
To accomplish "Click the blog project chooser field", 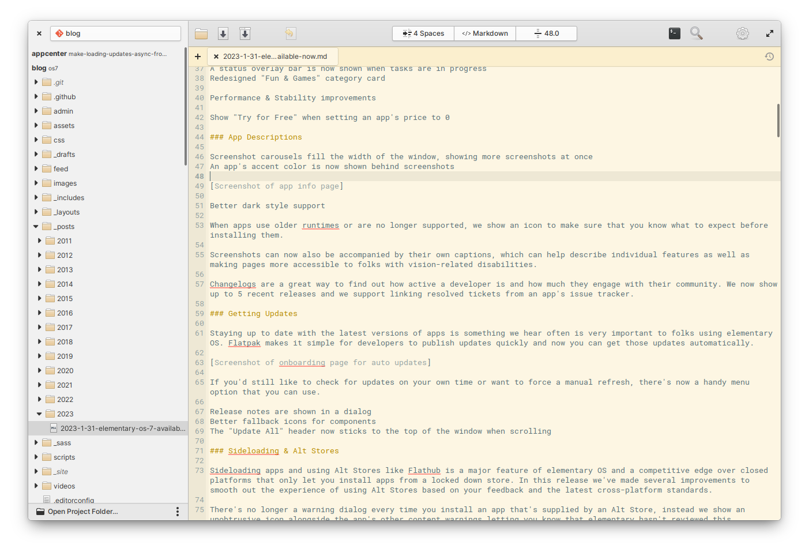I will click(115, 33).
